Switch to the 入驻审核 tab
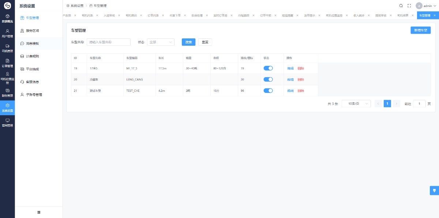The height and width of the screenshot is (218, 439). click(x=109, y=15)
